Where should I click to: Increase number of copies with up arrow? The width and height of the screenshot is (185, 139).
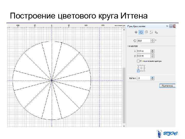(x=152, y=77)
